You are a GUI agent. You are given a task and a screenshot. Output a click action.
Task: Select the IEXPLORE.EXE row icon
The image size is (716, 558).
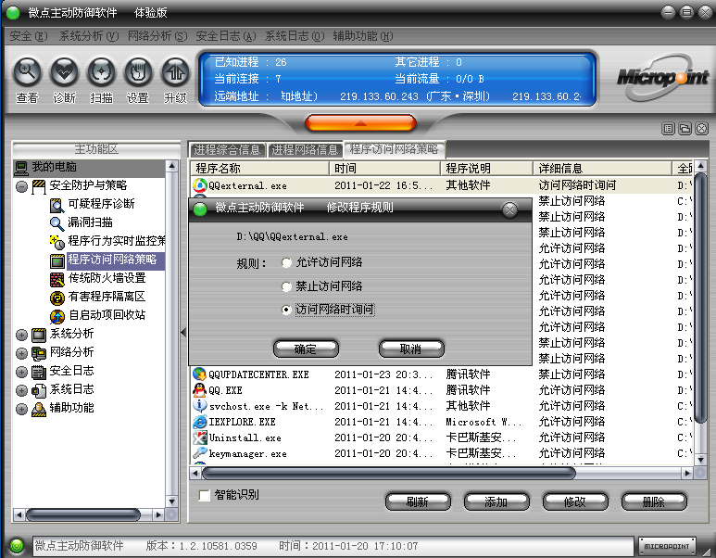coord(199,422)
